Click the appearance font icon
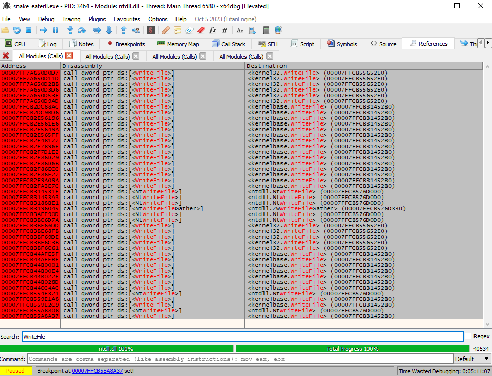 point(240,30)
